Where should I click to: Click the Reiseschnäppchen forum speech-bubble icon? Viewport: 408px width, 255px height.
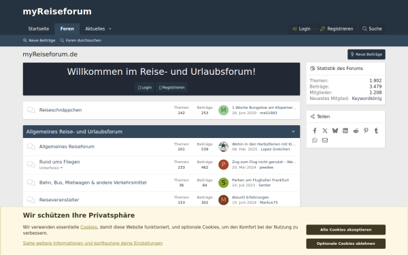31,110
